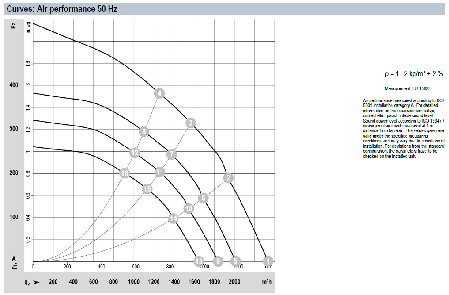Select circled marker 10

pyautogui.click(x=189, y=208)
